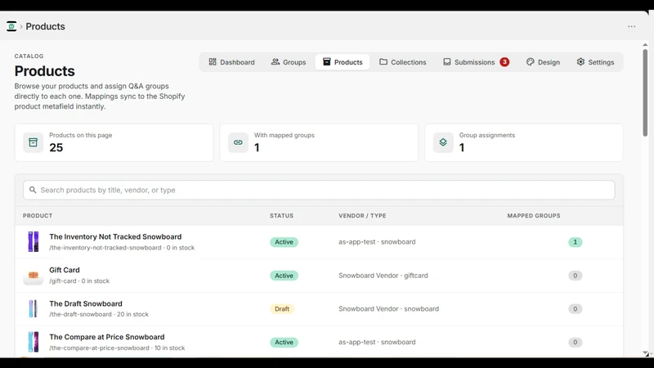Click Active badge for Compare at Price Snowboard

coord(284,342)
